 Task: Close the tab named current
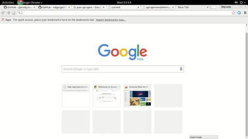(x=138, y=7)
